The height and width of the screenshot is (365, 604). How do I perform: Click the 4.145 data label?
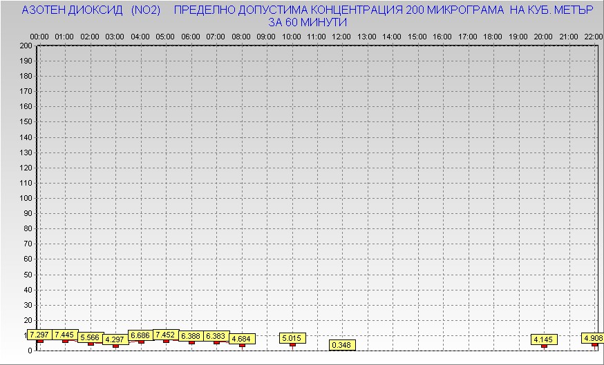point(543,339)
